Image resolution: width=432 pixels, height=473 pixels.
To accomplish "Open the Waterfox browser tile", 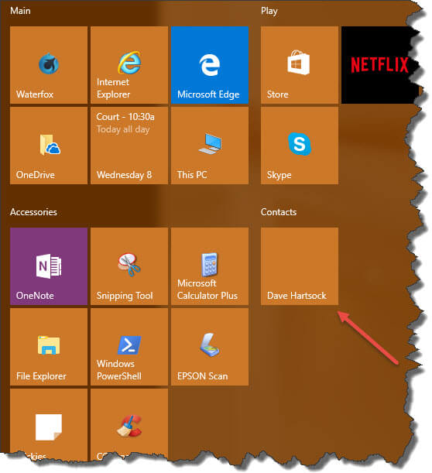I will (x=49, y=65).
